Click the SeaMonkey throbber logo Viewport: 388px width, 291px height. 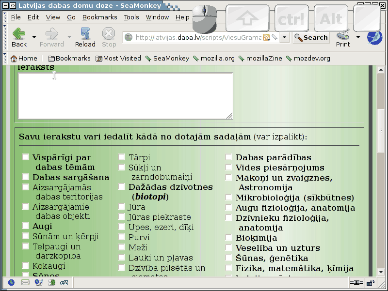(x=374, y=38)
